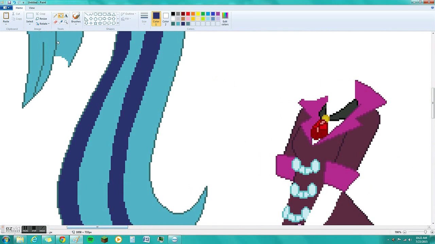Click the ezvid Stop recording button

[x=34, y=230]
